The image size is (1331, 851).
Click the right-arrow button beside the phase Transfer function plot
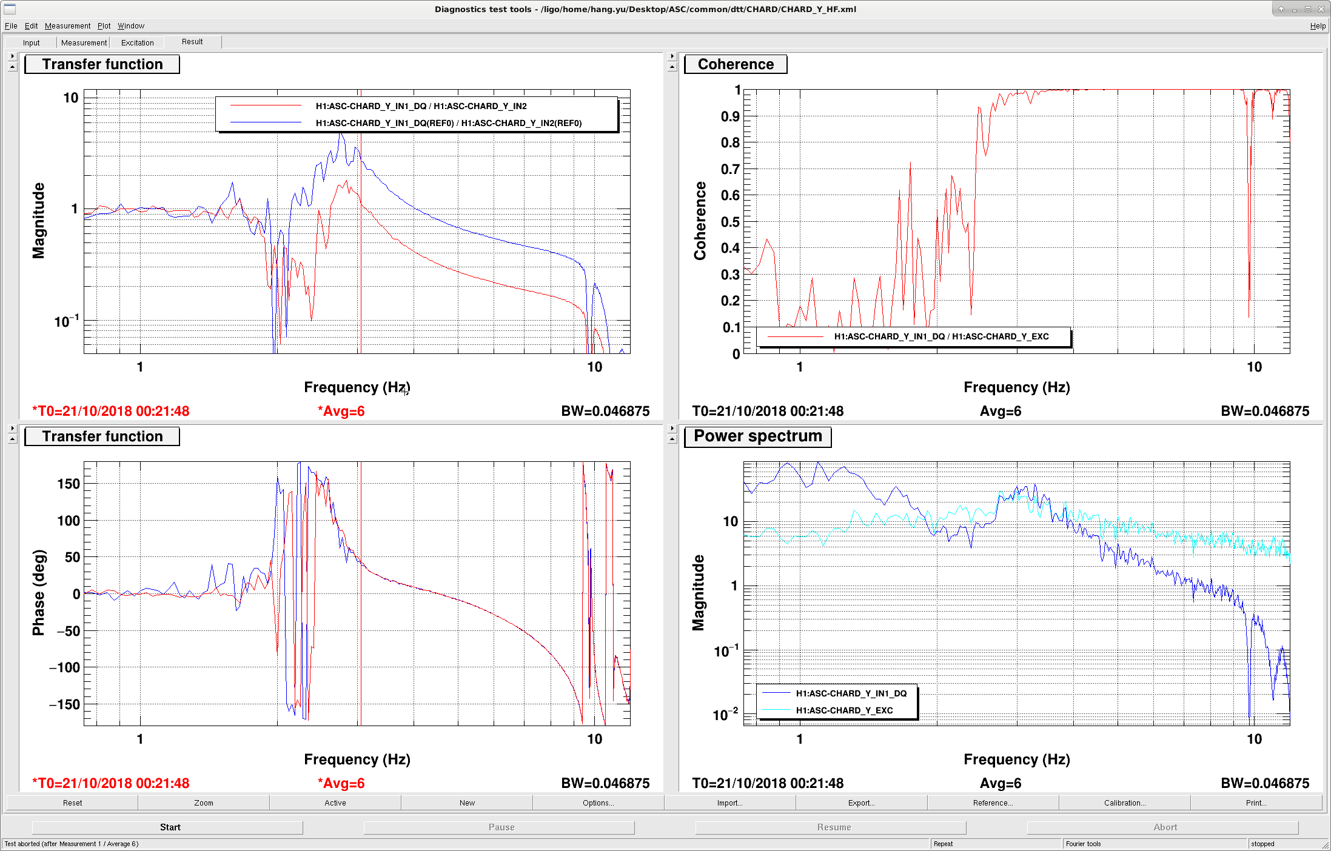click(12, 428)
